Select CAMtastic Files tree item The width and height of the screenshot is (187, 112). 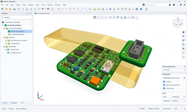tap(16, 53)
